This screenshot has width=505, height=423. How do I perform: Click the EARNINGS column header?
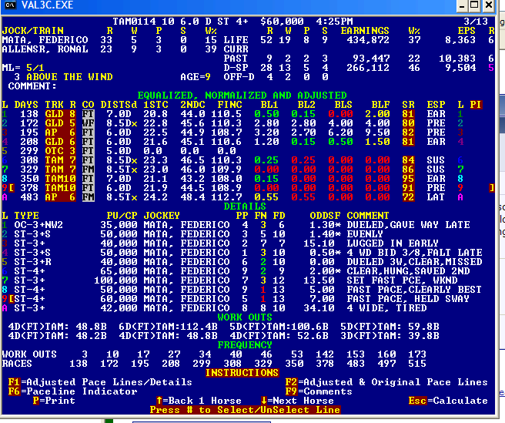coord(365,31)
